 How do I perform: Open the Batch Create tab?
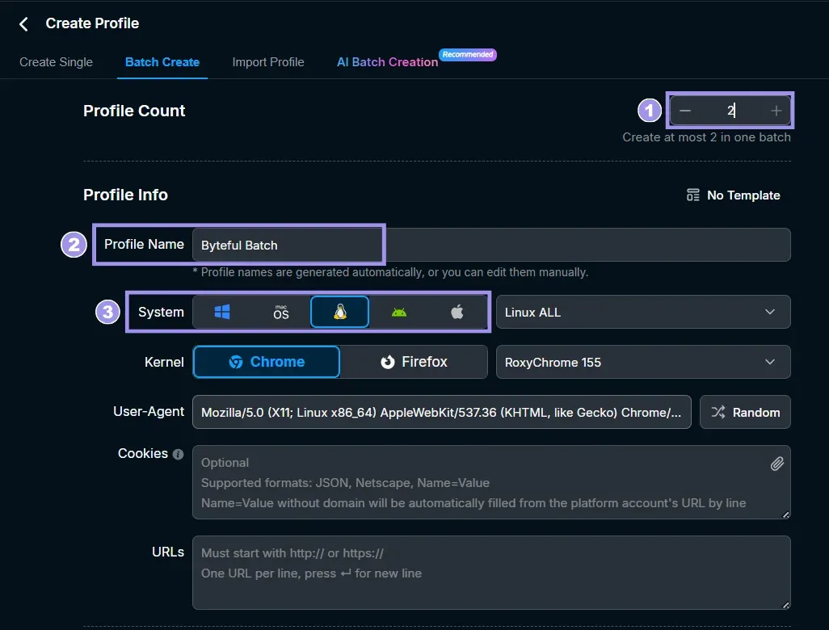coord(162,62)
